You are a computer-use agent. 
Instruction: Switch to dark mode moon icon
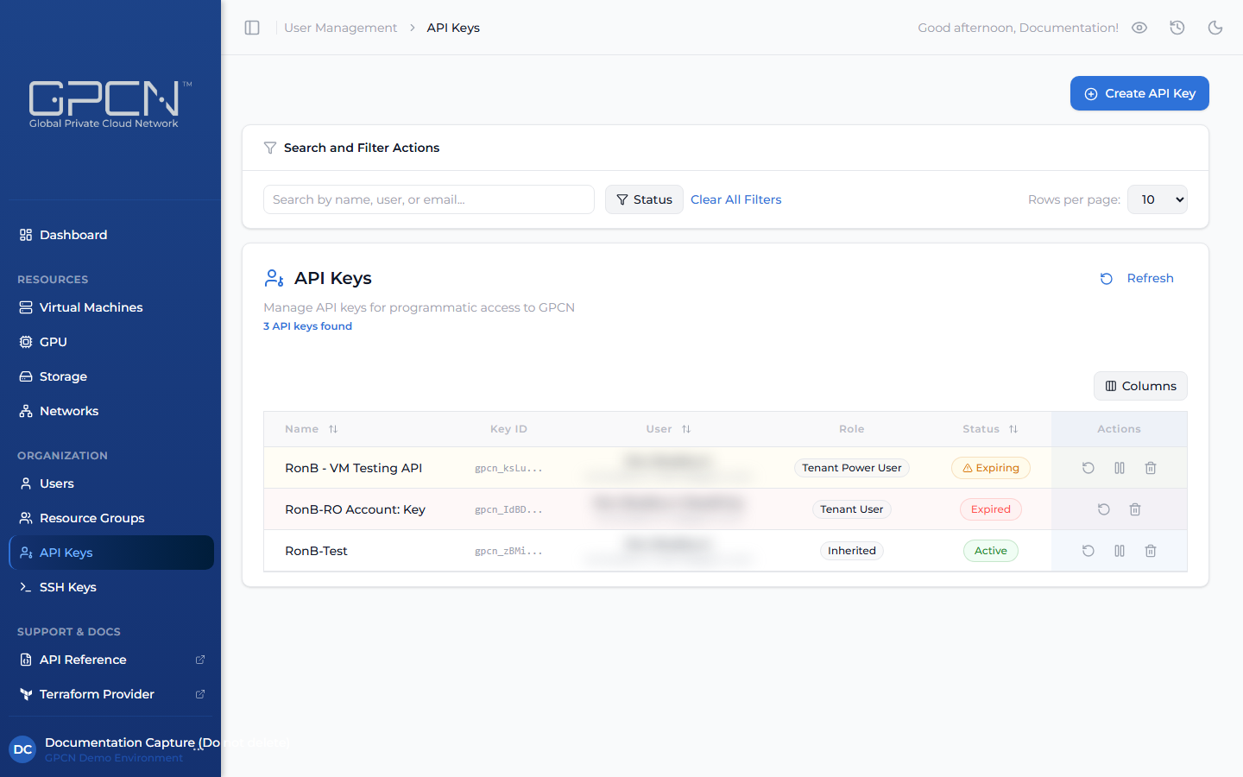[1215, 28]
